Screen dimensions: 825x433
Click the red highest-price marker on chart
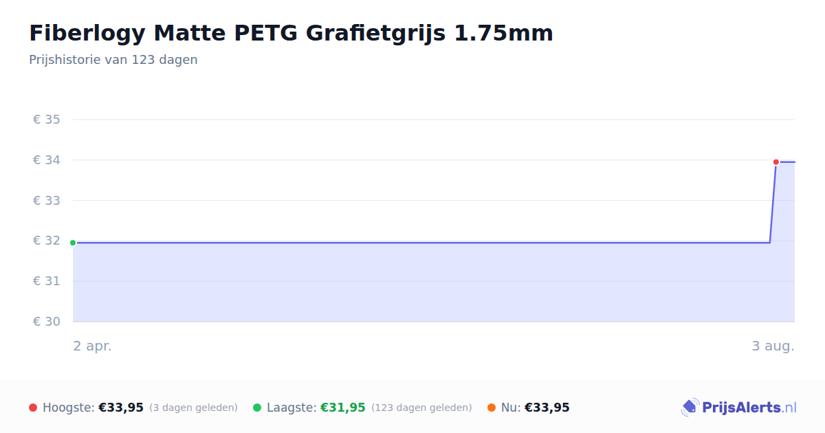pyautogui.click(x=776, y=162)
